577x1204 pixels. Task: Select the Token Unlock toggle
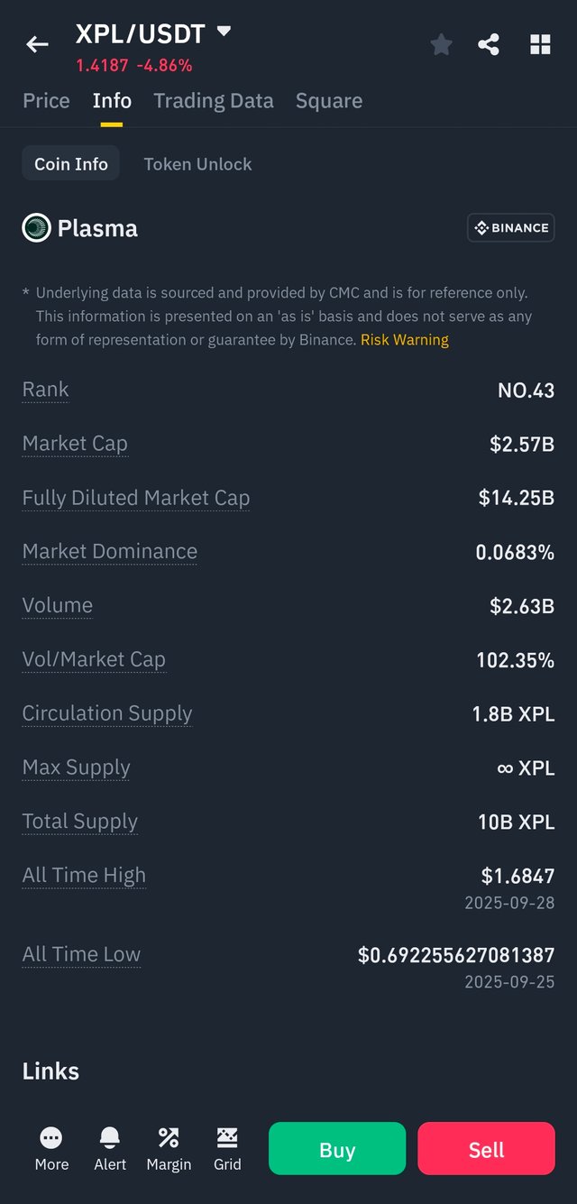197,164
